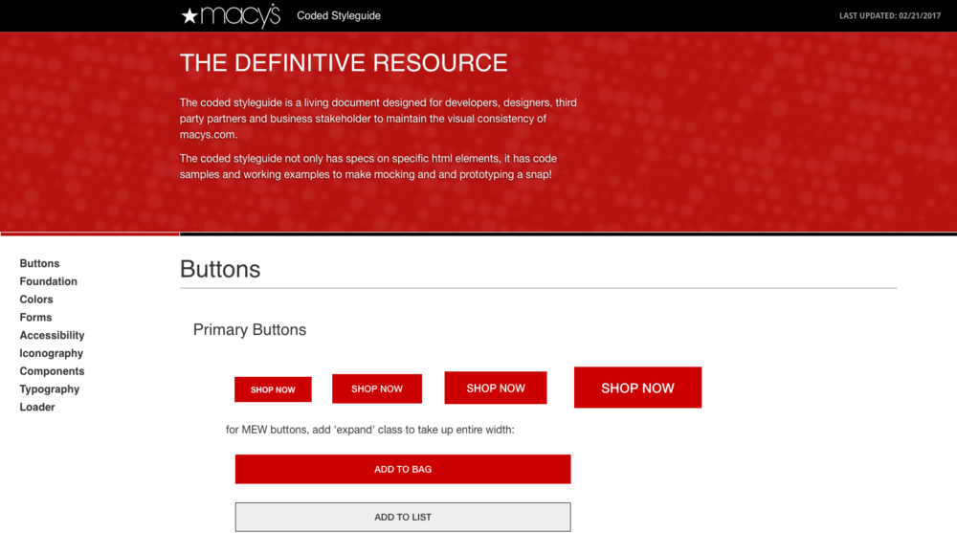Go to Buttons section in sidebar
The width and height of the screenshot is (957, 533).
click(39, 263)
